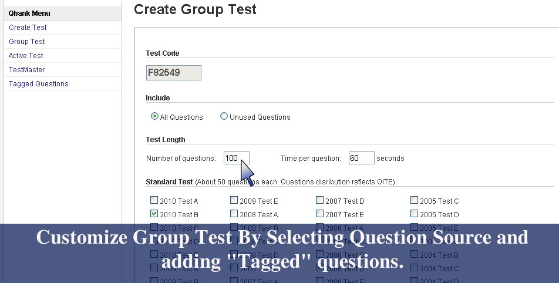
Task: Check the 2004 Test B checkbox
Action: pyautogui.click(x=415, y=255)
